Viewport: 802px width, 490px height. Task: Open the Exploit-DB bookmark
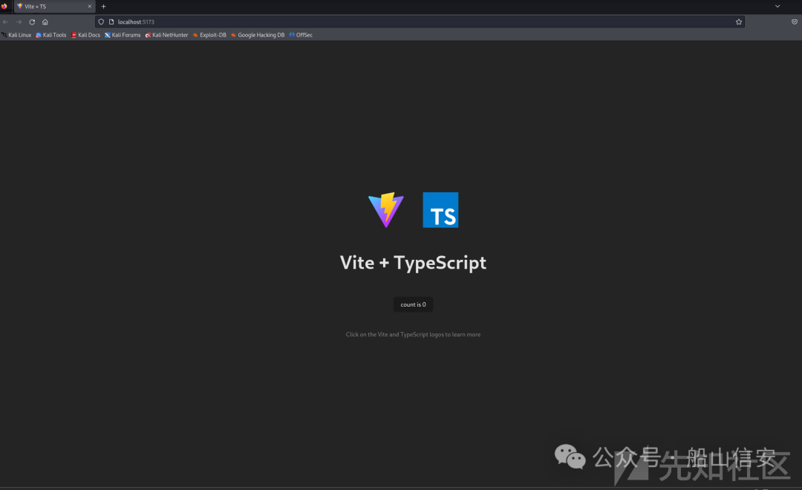(x=209, y=36)
